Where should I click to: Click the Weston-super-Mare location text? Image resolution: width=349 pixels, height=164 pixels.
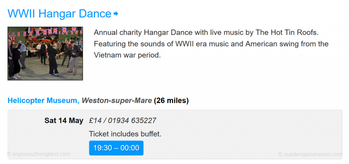(117, 100)
